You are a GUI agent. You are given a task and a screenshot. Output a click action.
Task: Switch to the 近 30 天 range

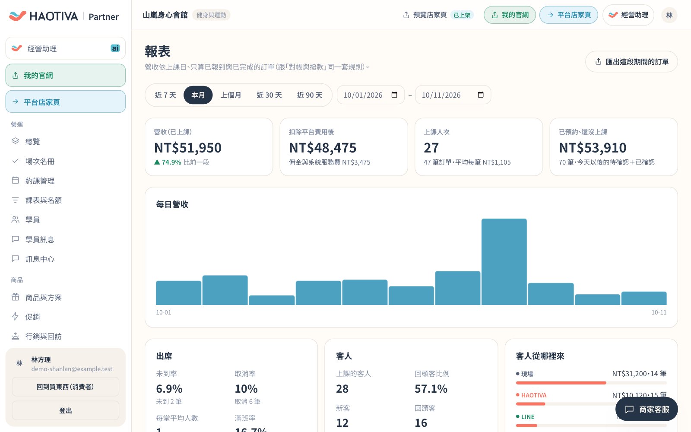[x=269, y=95]
